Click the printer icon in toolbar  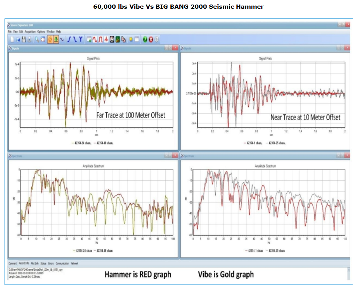(x=29, y=39)
